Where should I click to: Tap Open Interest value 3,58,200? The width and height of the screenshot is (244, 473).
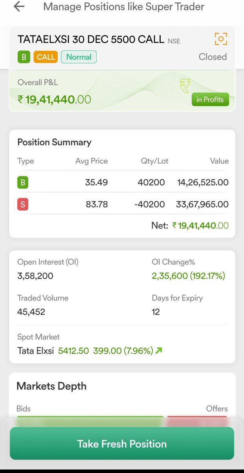coord(35,276)
